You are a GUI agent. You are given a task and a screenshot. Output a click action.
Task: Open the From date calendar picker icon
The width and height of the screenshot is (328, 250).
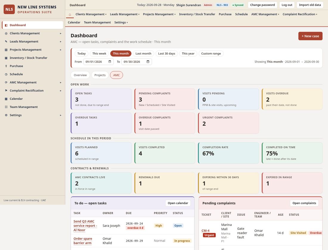tap(110, 62)
